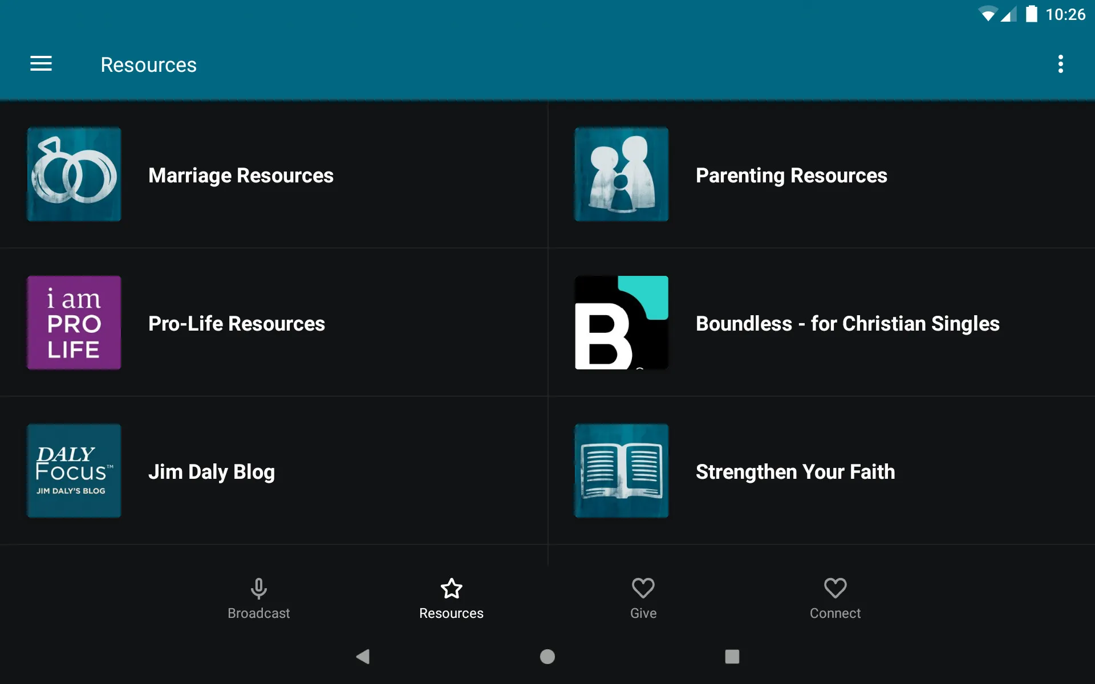The height and width of the screenshot is (684, 1095).
Task: Select Pro-Life Resources icon
Action: (x=74, y=322)
